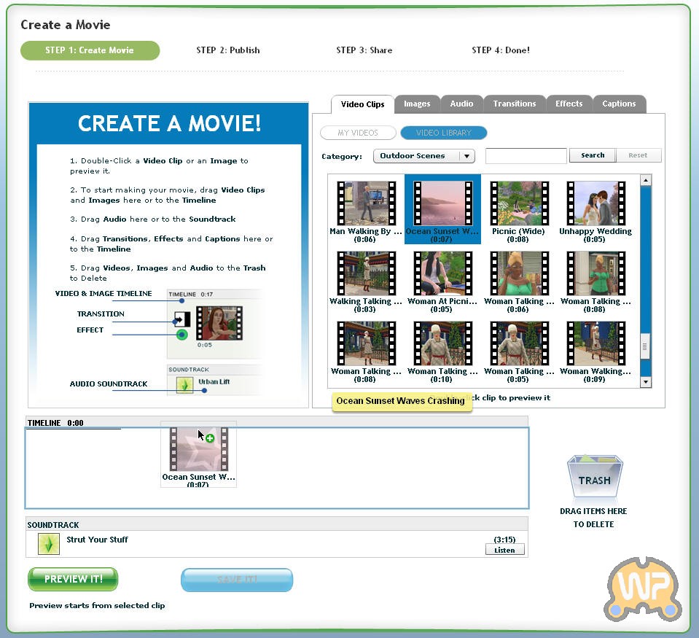Viewport: 699px width, 638px height.
Task: Click the Walking Talking clip thumbnail
Action: (x=366, y=273)
